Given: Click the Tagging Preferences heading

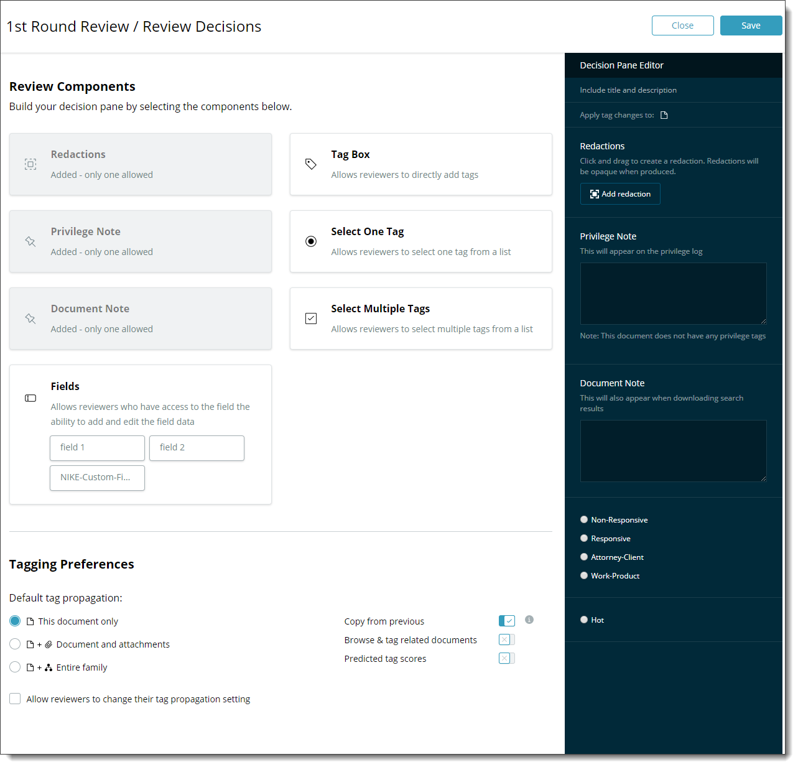Looking at the screenshot, I should [x=72, y=564].
